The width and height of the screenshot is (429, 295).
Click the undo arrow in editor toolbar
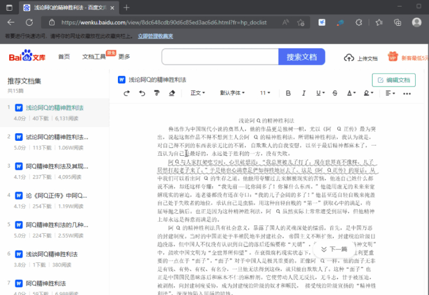(142, 93)
